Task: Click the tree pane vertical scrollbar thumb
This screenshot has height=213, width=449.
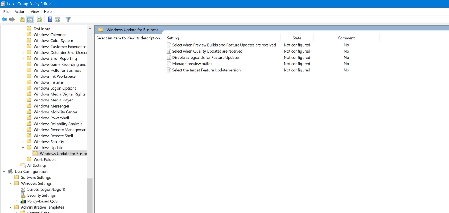Action: (x=90, y=195)
